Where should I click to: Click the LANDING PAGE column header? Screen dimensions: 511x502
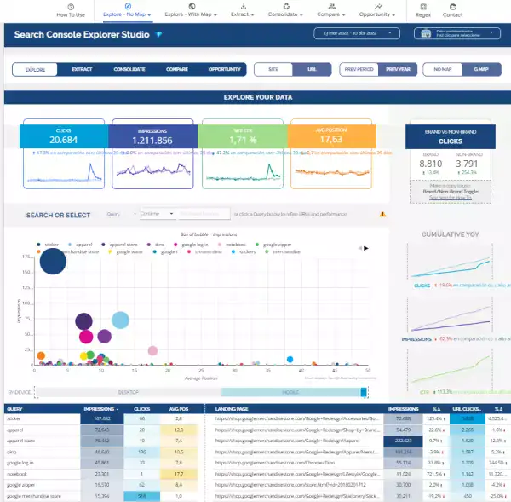232,409
